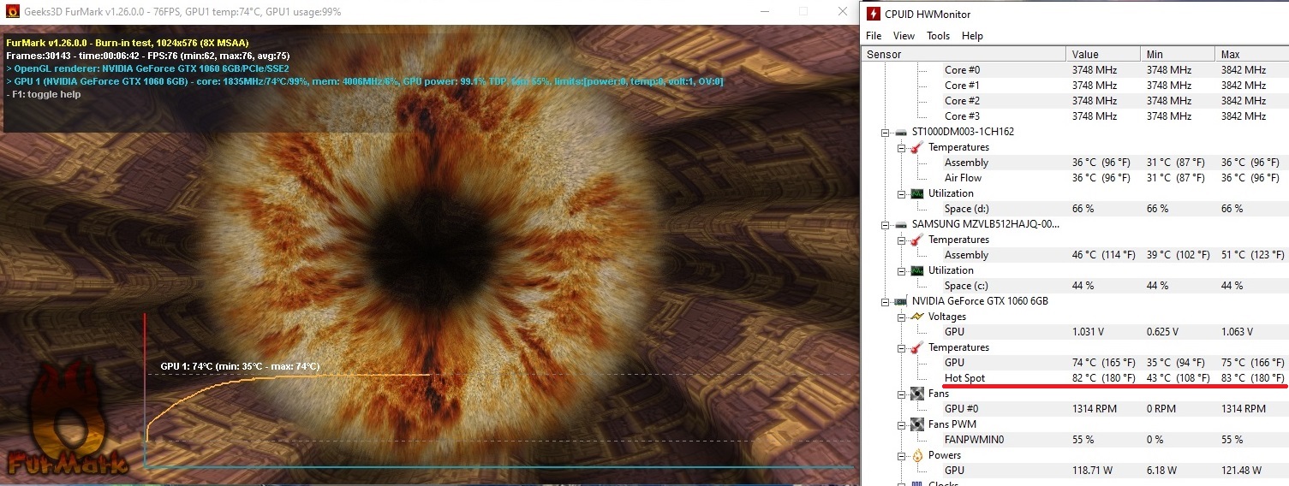Open the View menu in HWMonitor
Image resolution: width=1289 pixels, height=486 pixels.
tap(904, 36)
